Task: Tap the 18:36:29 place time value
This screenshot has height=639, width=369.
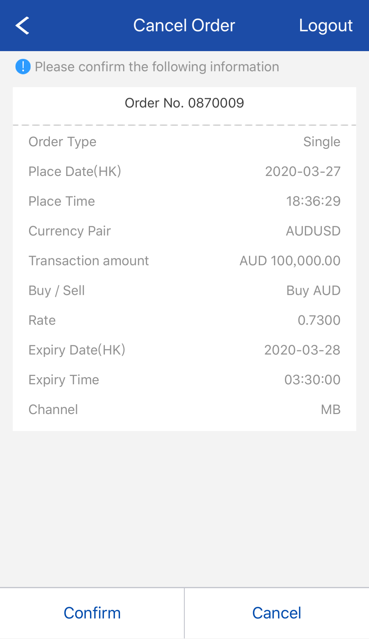Action: pyautogui.click(x=313, y=201)
